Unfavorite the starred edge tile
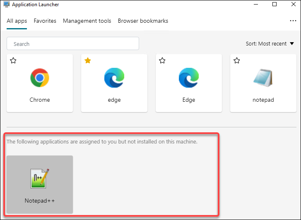This screenshot has width=301, height=220. [x=88, y=61]
